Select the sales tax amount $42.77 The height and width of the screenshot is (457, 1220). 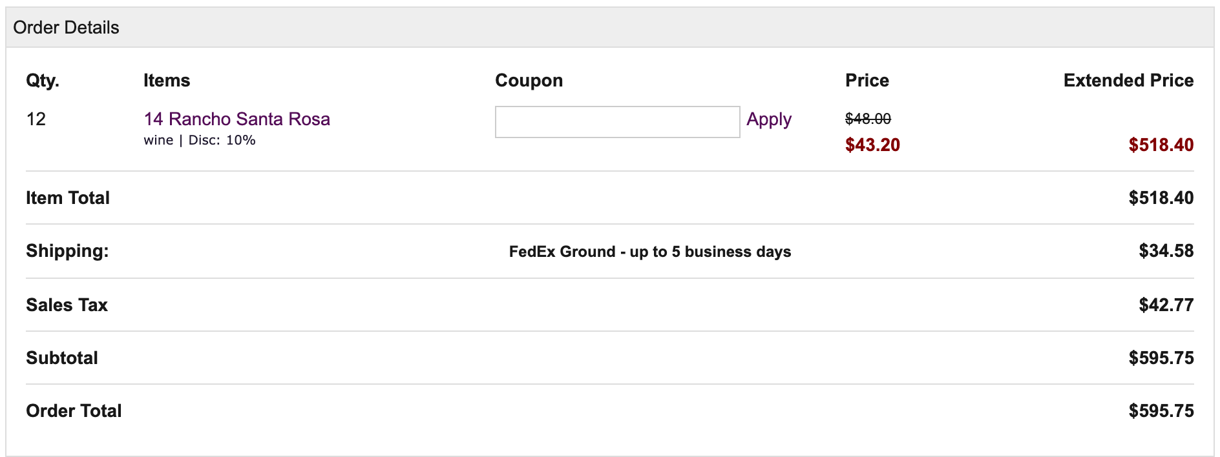(1166, 305)
